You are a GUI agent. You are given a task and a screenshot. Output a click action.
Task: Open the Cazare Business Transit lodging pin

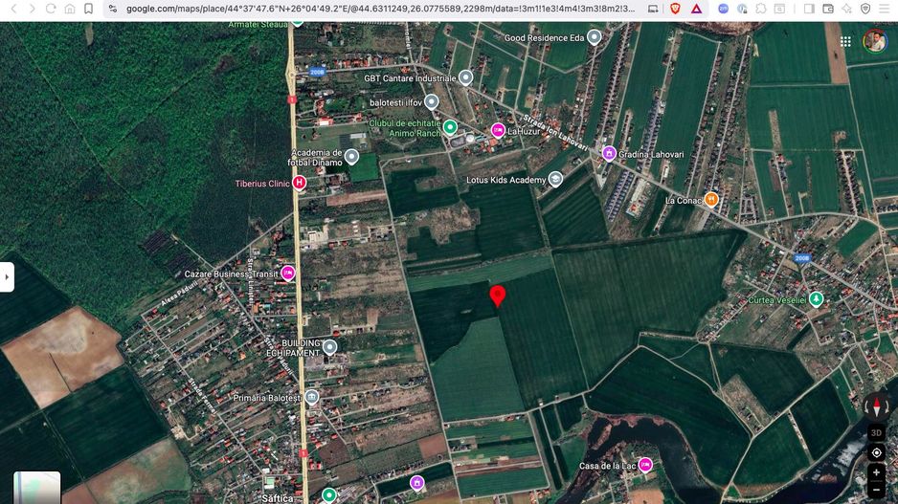287,273
